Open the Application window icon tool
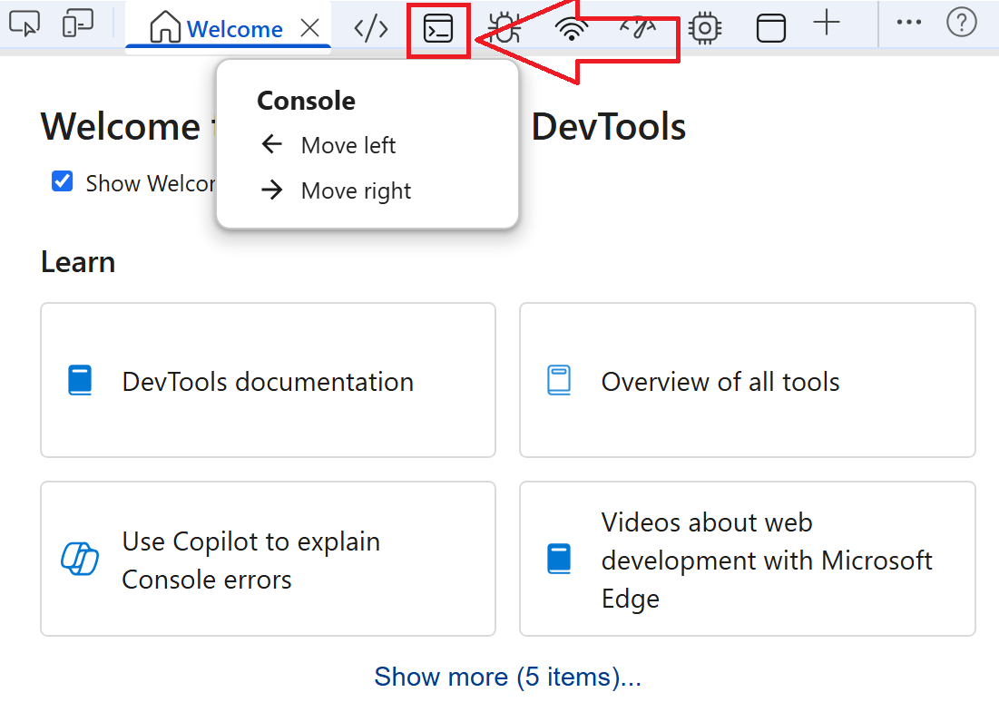The height and width of the screenshot is (702, 999). click(x=771, y=28)
